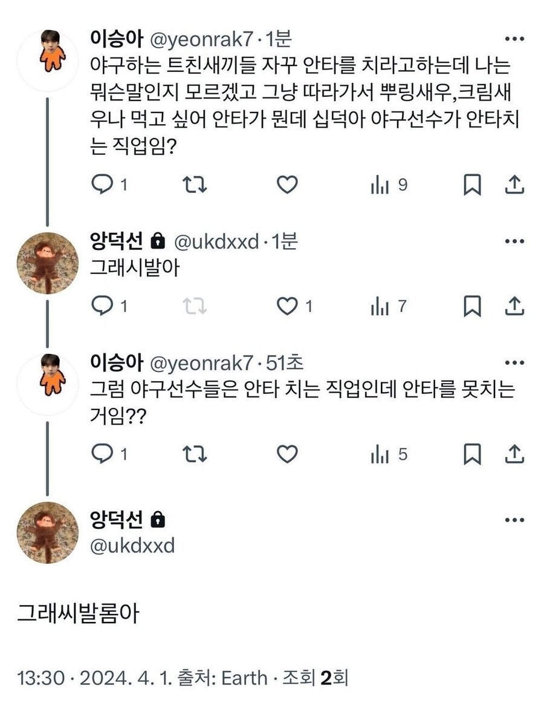View analytics showing 5 views
The image size is (544, 703).
click(x=389, y=453)
